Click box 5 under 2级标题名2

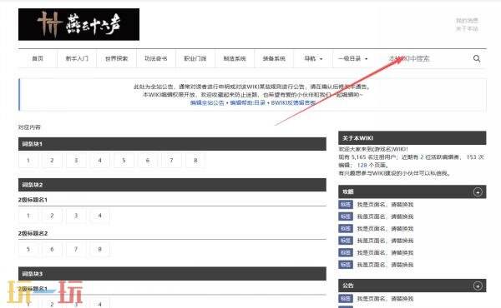click(x=28, y=250)
